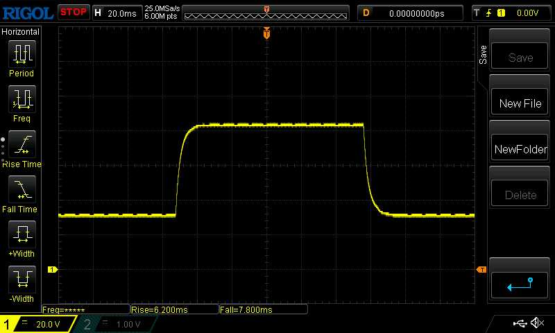Click the measurement menu page indicator dots
This screenshot has height=333, width=555.
tap(3, 150)
